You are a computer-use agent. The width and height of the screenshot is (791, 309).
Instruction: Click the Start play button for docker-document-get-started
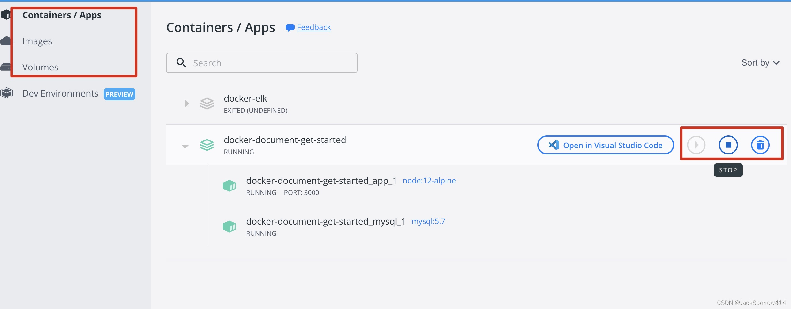(x=696, y=145)
